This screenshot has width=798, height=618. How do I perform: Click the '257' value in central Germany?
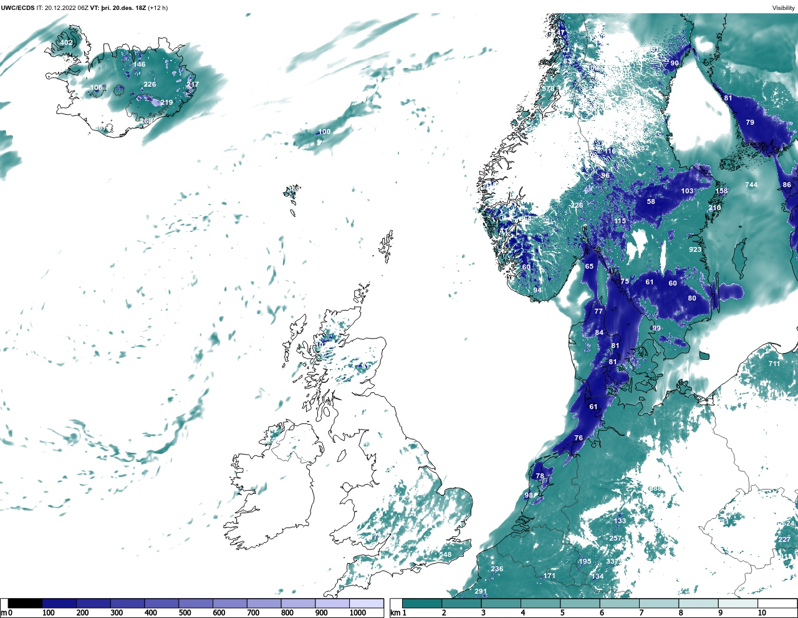click(615, 538)
